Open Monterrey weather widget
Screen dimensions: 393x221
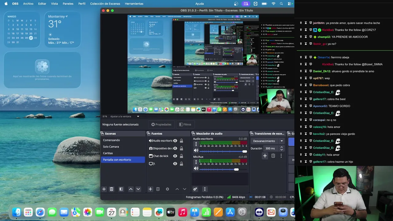(x=62, y=29)
